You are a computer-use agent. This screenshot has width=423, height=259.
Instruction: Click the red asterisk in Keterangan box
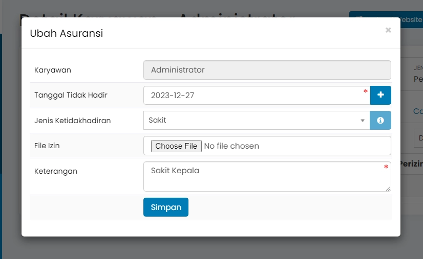pyautogui.click(x=386, y=167)
